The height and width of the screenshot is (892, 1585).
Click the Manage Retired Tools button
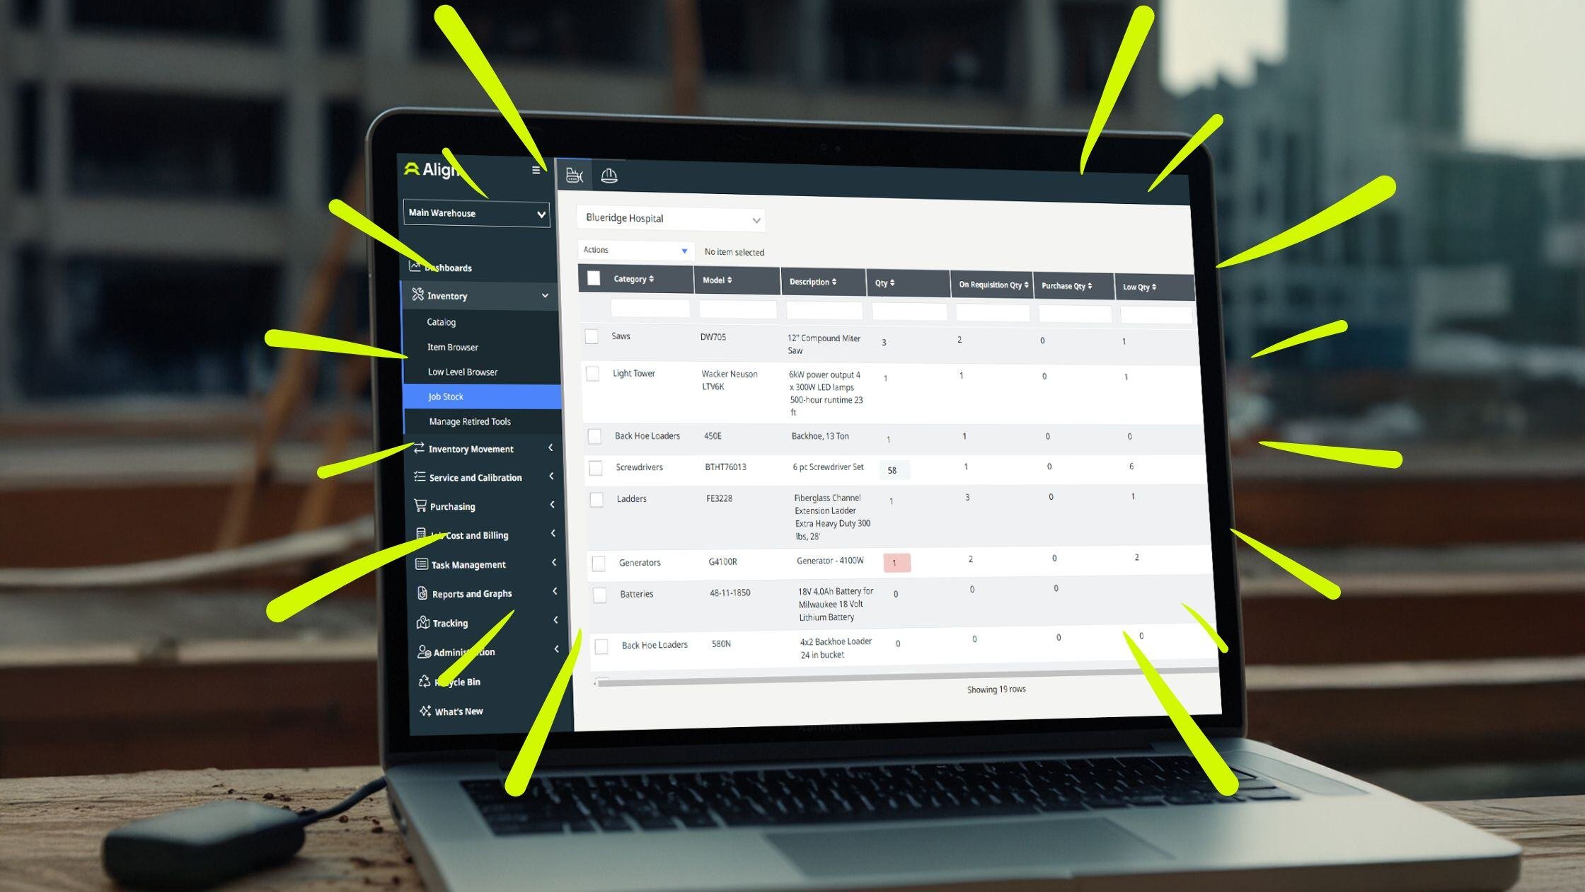pos(471,421)
